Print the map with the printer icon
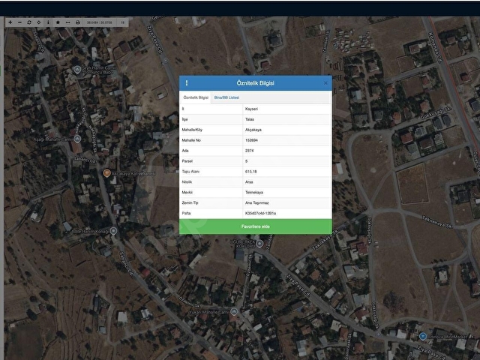 point(78,22)
